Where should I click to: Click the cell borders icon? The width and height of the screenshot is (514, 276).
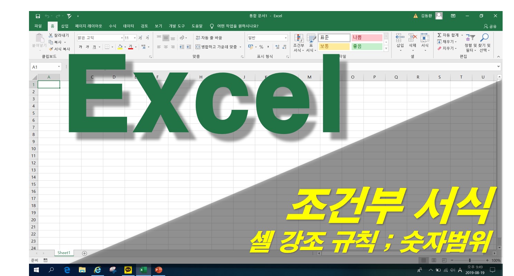click(x=107, y=47)
